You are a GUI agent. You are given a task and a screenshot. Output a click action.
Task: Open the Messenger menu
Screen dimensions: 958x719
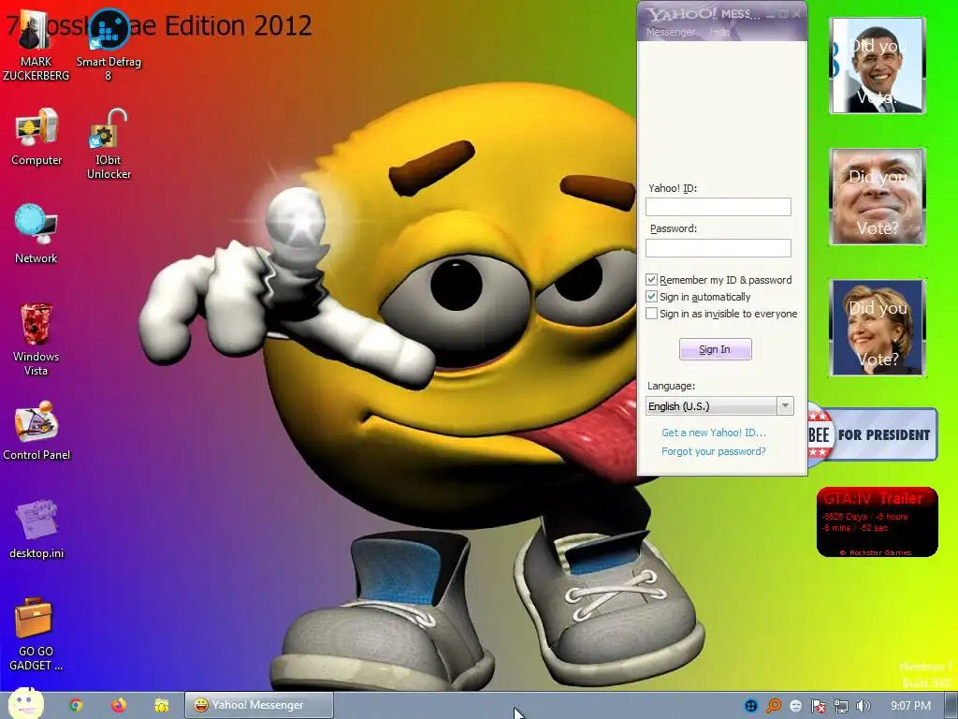[670, 32]
